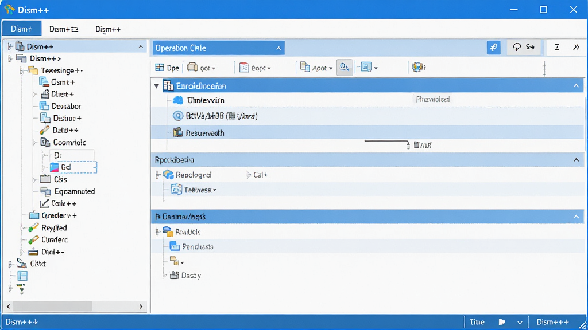Click the left arrow of horizontal scrollbar
The width and height of the screenshot is (588, 330).
[x=8, y=307]
